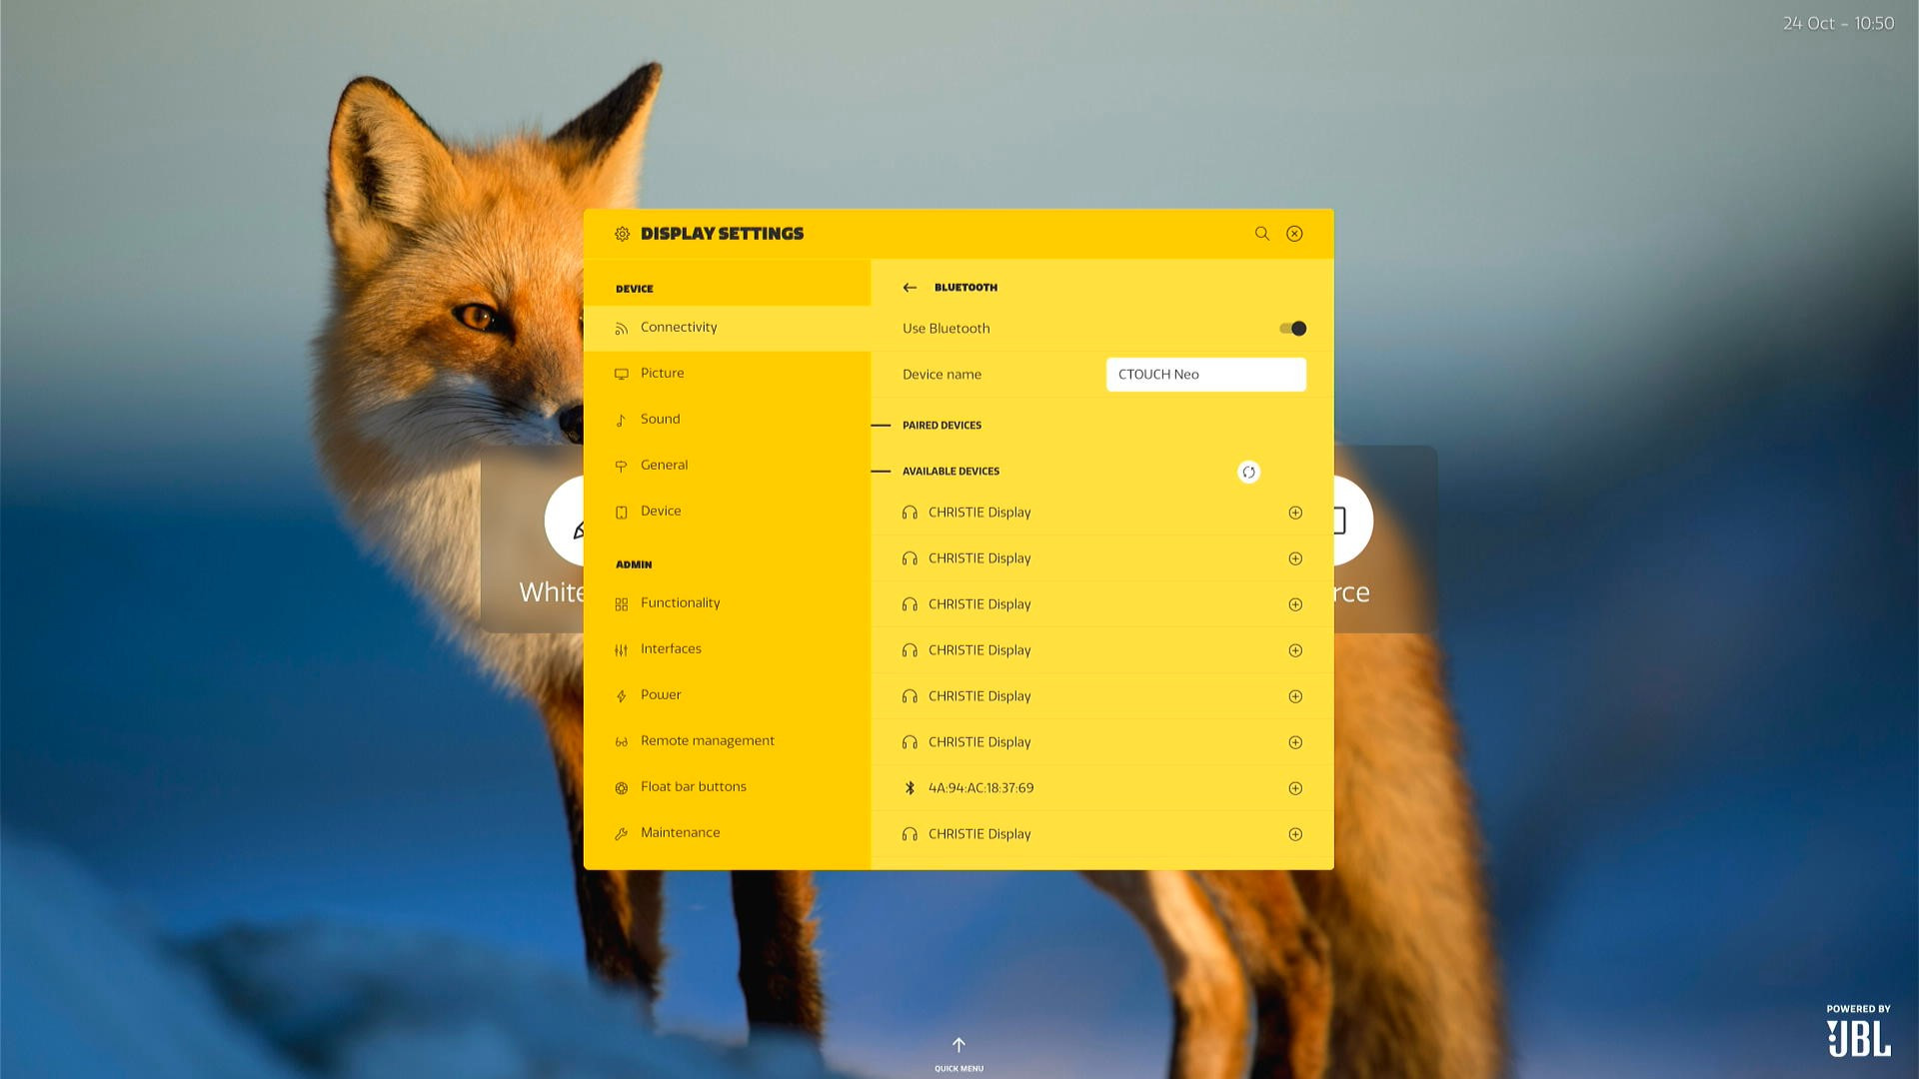Click the Functionality grid icon

(x=621, y=604)
